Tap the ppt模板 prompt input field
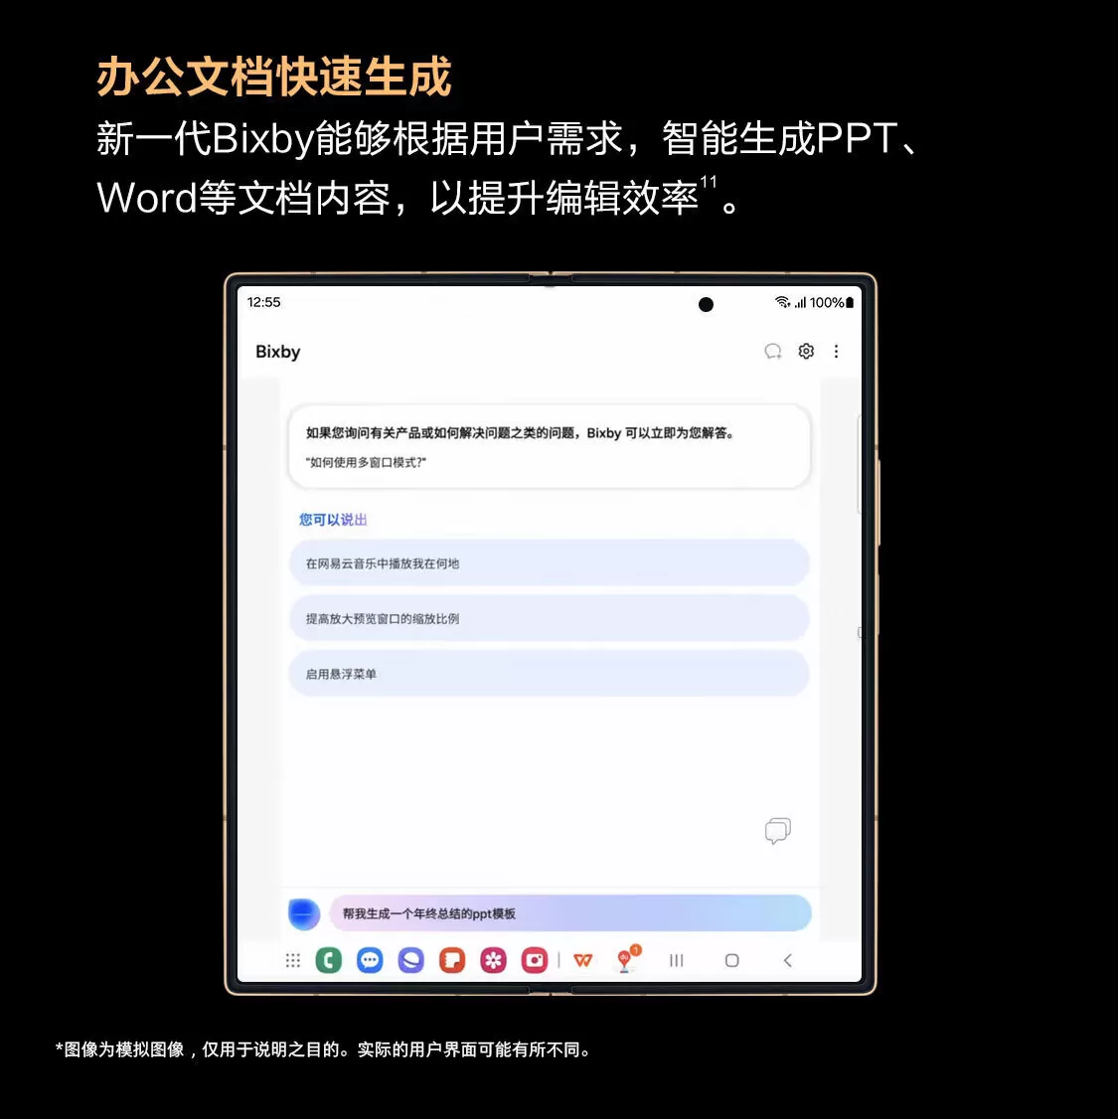 pyautogui.click(x=570, y=913)
